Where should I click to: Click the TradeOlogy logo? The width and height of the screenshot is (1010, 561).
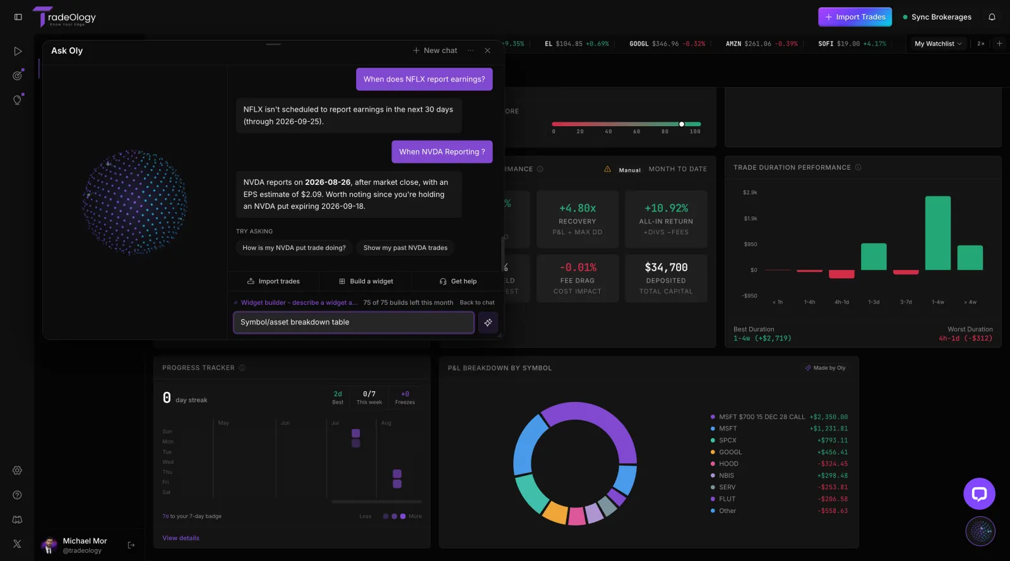click(x=64, y=17)
